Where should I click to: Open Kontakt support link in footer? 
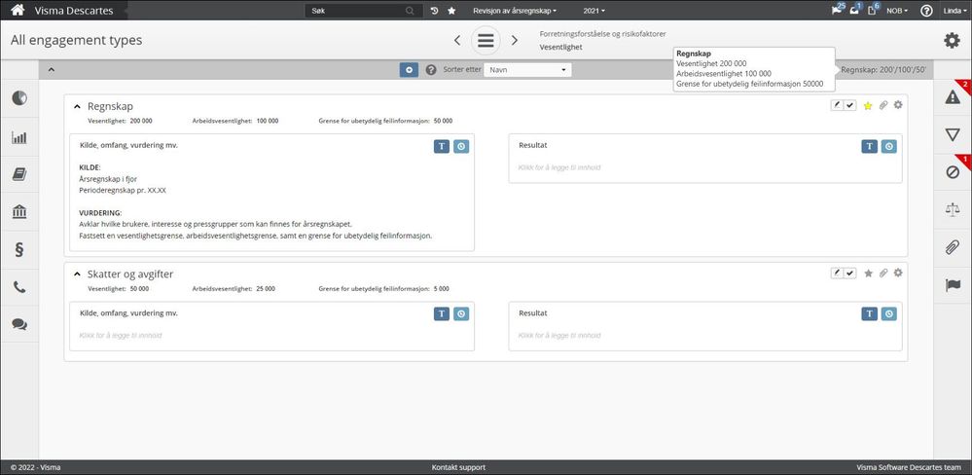458,467
